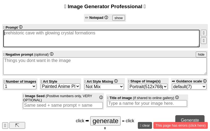Viewport: 210px width, 131px height.
Task: Open the Guidance scale dropdown
Action: point(189,87)
